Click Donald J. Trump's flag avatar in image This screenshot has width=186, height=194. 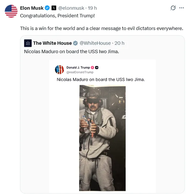(60, 70)
